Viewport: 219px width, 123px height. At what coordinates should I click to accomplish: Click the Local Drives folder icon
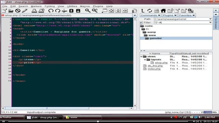click(170, 11)
